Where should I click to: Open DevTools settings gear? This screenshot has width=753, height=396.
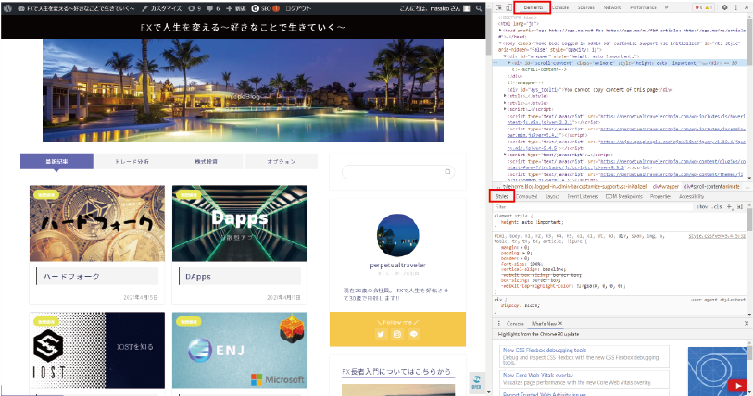coord(724,7)
